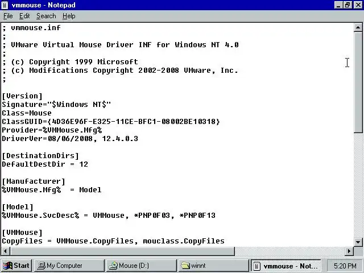Select the vmmouse - Notepad taskbar button

286,266
